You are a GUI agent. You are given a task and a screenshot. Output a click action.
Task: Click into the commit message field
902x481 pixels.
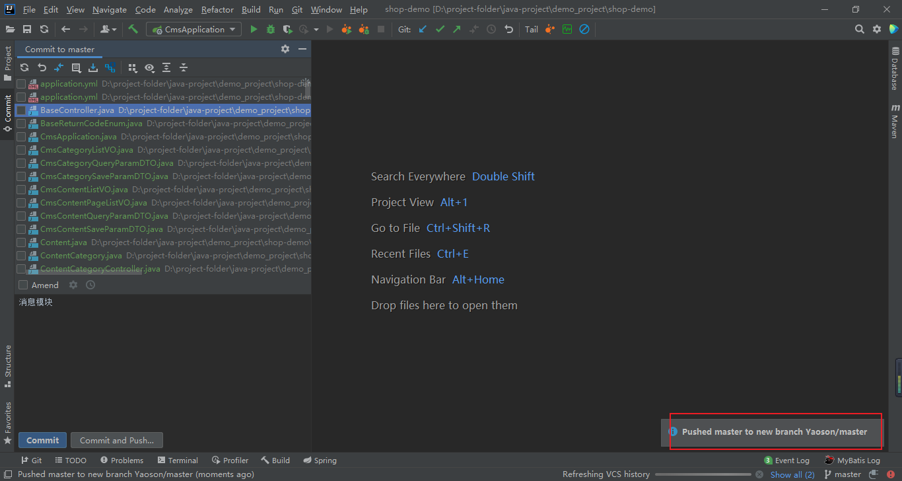click(162, 360)
